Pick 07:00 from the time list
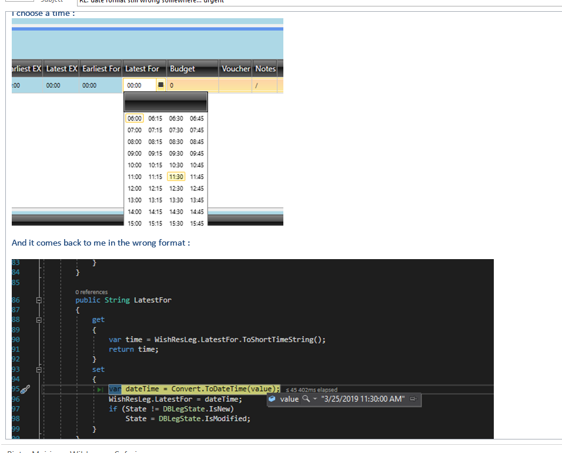562x453 pixels. [135, 130]
